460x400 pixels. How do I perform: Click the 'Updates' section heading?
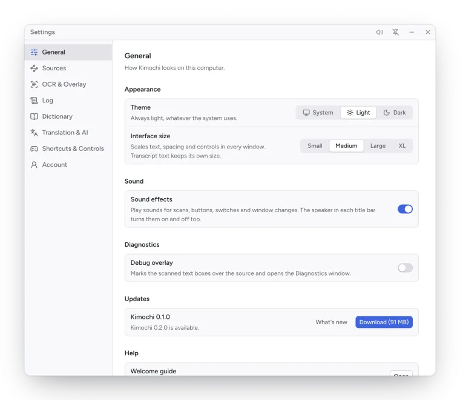pyautogui.click(x=137, y=299)
